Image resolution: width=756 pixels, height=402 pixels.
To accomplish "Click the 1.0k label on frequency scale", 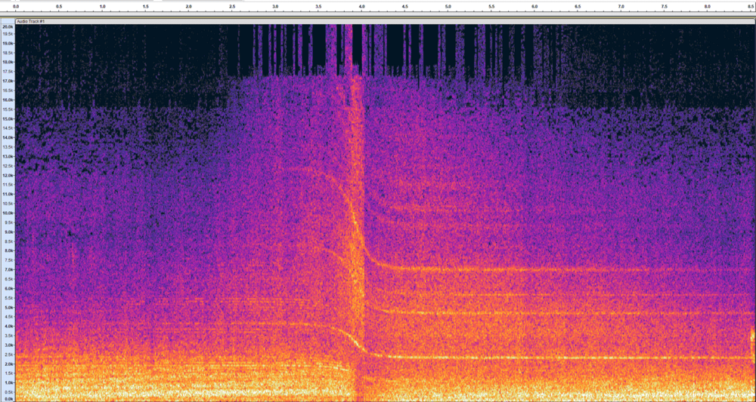I will [x=8, y=382].
